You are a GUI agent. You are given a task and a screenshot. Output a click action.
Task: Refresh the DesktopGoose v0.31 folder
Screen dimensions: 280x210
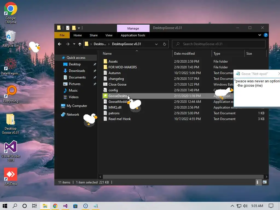coord(164,44)
